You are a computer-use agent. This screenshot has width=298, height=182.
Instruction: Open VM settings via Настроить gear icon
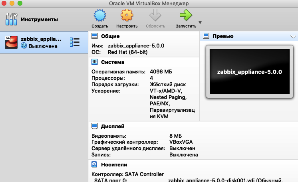pyautogui.click(x=127, y=15)
